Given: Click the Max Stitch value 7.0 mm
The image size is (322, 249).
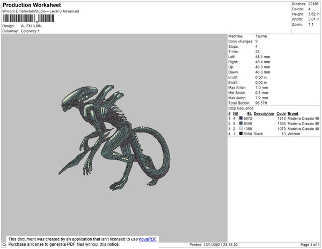Looking at the screenshot, I should pos(262,87).
